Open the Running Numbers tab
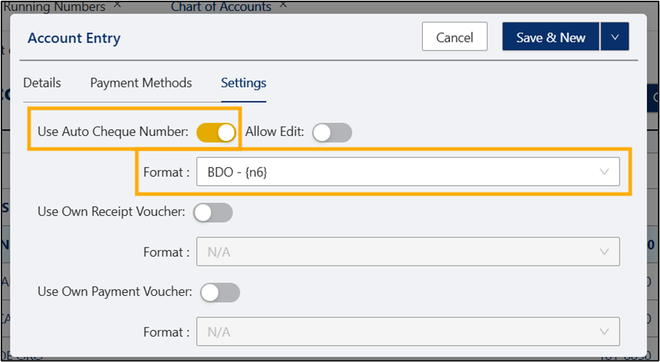660x362 pixels. pos(54,6)
